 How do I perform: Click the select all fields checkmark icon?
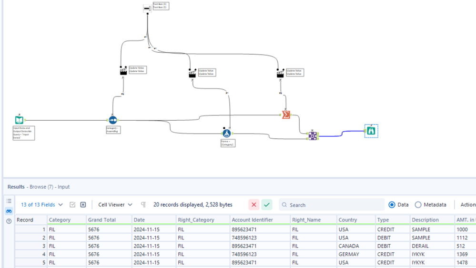pos(72,205)
